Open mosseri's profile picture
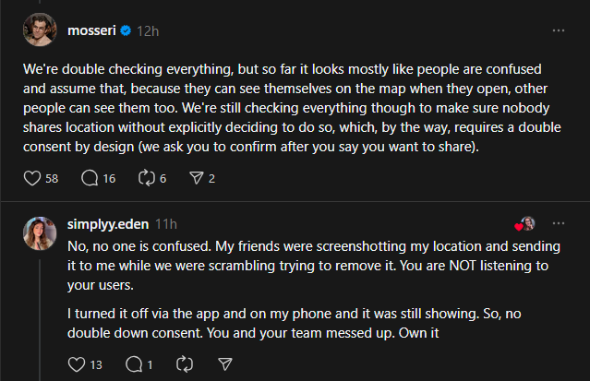Image resolution: width=590 pixels, height=381 pixels. pyautogui.click(x=38, y=30)
